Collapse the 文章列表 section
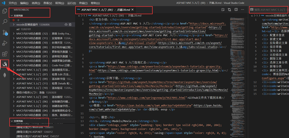This screenshot has height=138, width=289. coord(12,16)
